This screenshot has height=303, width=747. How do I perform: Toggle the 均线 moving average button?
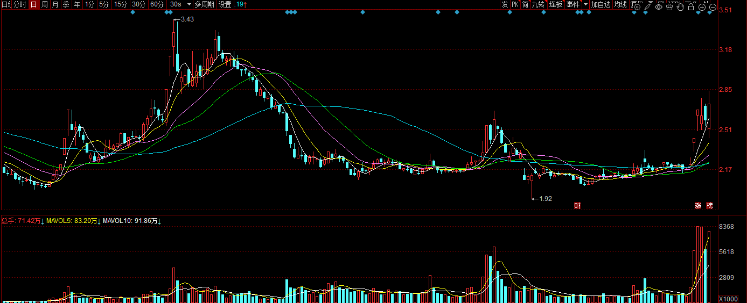(x=620, y=4)
